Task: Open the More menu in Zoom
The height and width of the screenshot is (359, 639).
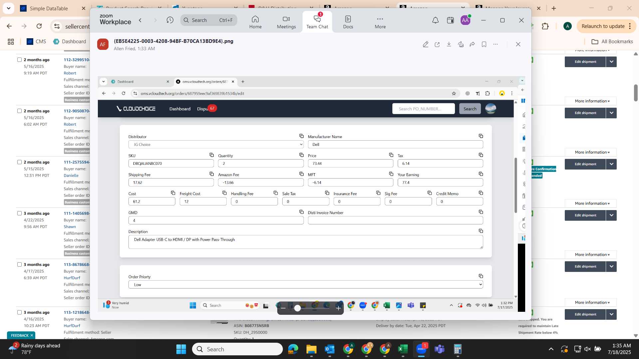Action: [380, 22]
